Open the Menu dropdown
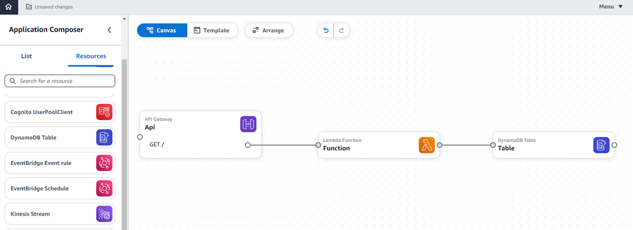 (x=610, y=7)
